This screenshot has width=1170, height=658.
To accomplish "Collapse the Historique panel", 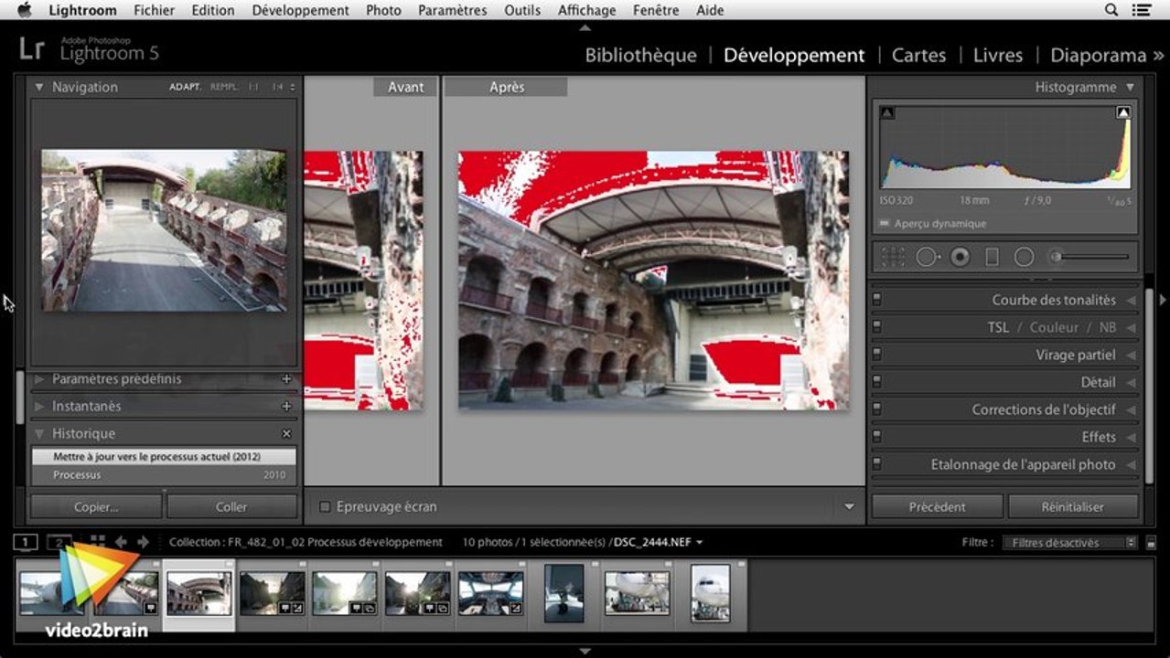I will (39, 434).
